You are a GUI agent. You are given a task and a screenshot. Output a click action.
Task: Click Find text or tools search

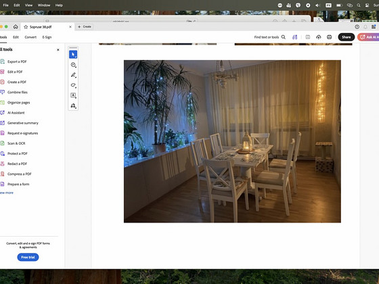point(270,37)
